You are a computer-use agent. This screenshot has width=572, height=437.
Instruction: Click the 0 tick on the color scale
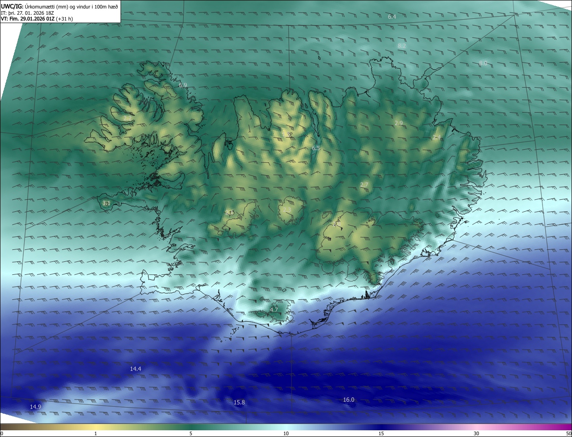coord(2,433)
